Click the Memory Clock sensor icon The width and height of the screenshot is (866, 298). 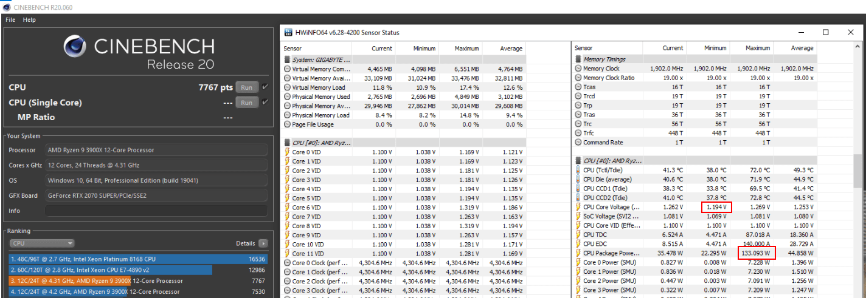point(578,69)
